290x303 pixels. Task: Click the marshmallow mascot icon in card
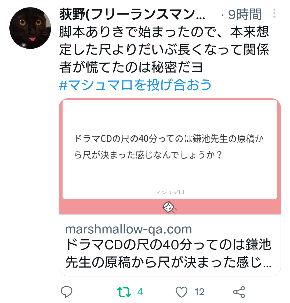click(169, 207)
